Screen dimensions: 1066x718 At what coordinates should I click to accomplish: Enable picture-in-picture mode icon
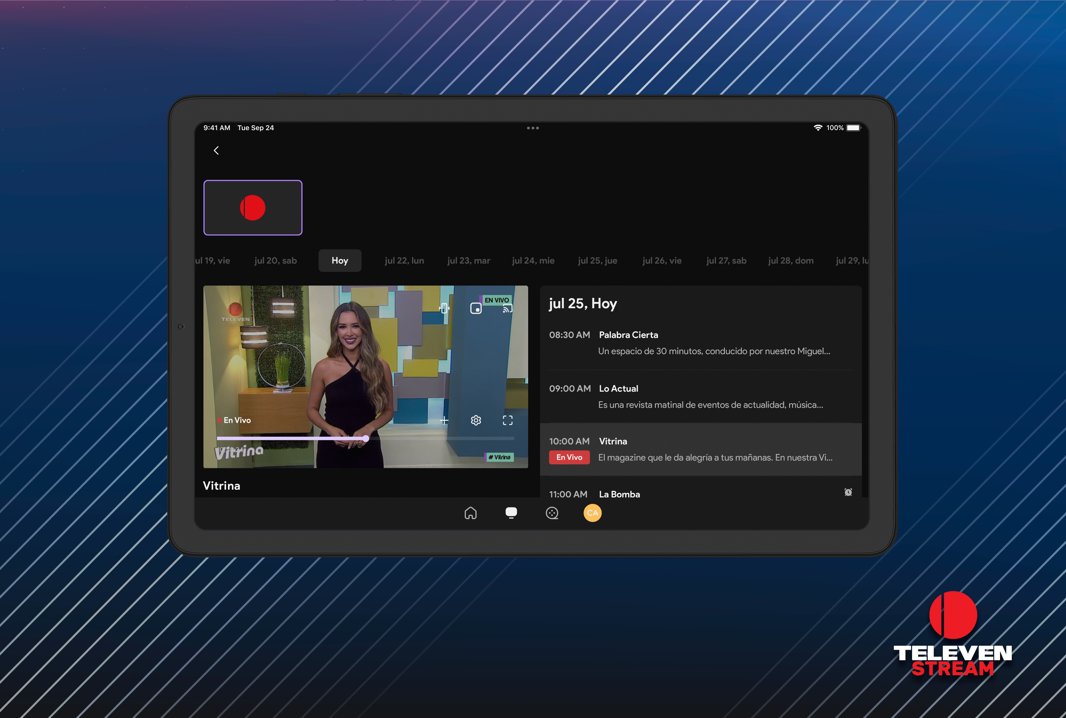point(476,308)
